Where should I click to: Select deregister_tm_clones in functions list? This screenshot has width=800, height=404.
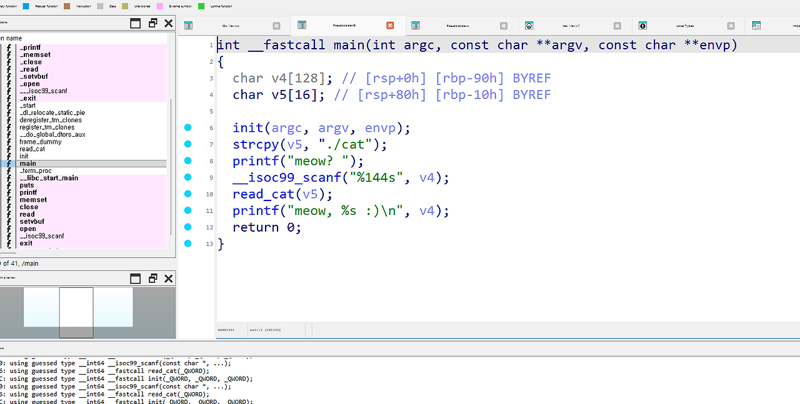[x=51, y=120]
